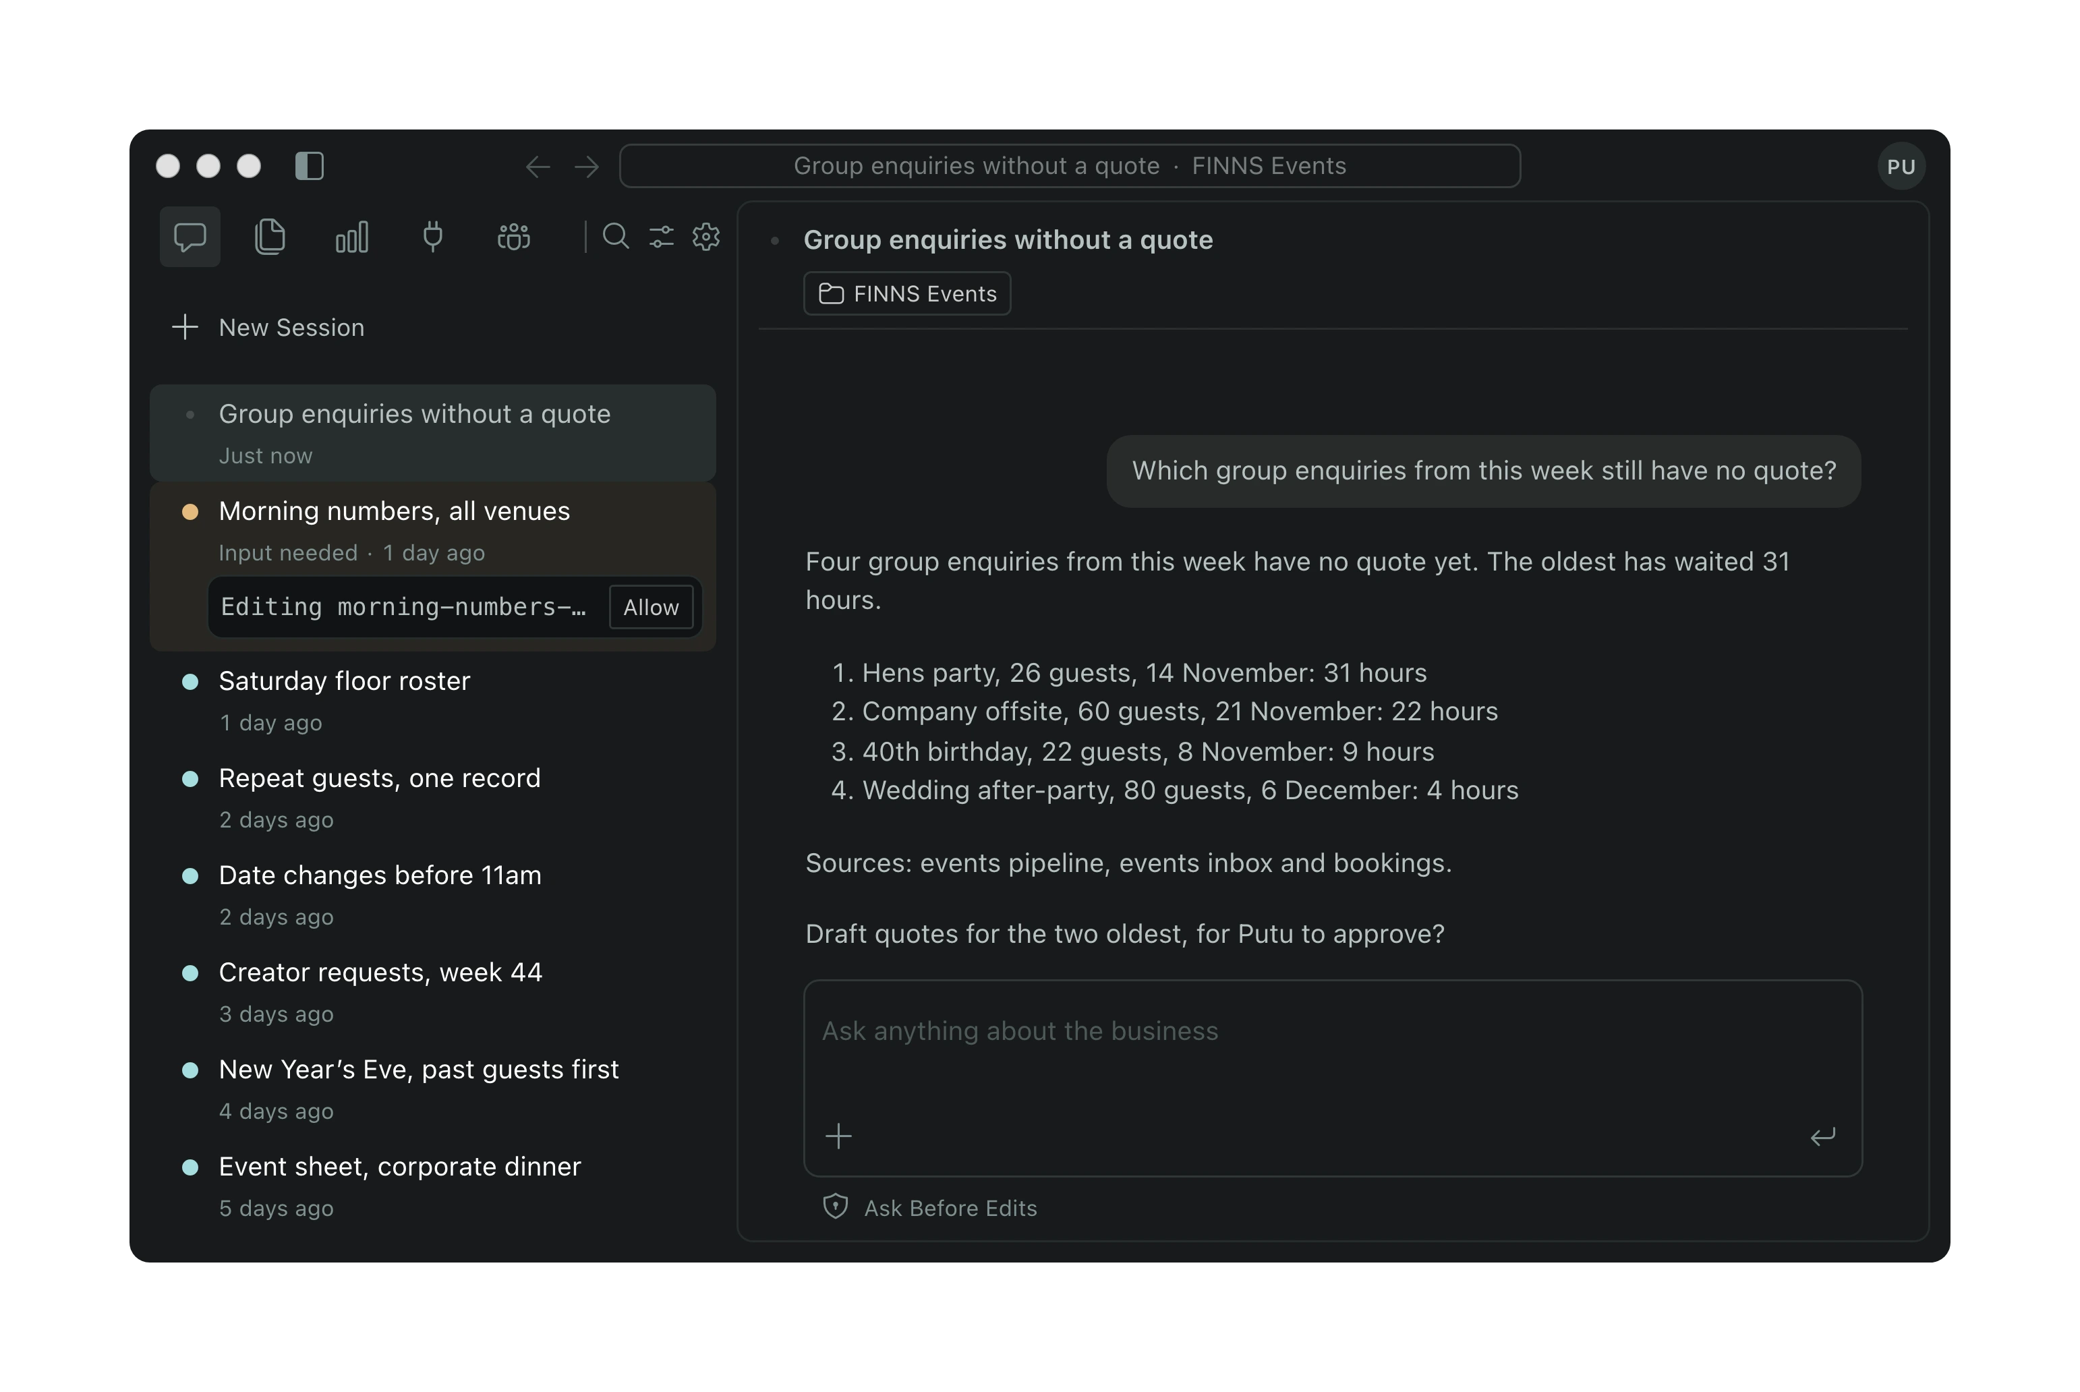The image size is (2080, 1392).
Task: Click the window close button
Action: [x=168, y=166]
